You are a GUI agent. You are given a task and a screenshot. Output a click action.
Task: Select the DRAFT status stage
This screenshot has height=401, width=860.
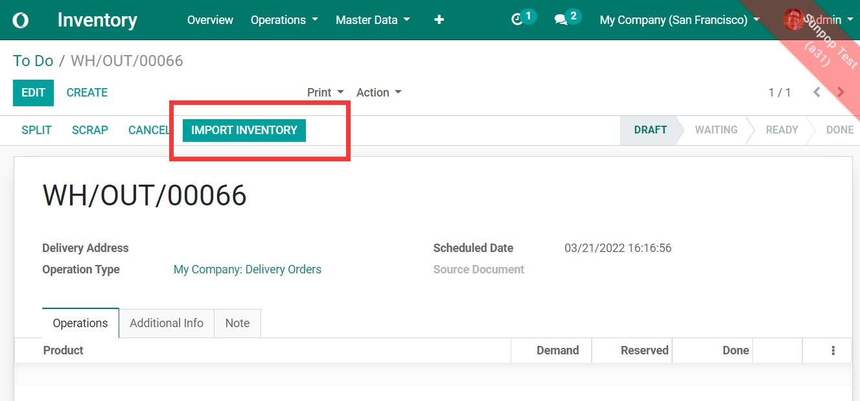point(650,130)
